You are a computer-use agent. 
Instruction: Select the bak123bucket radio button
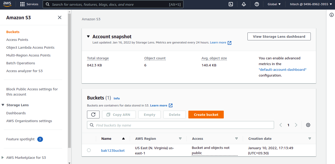[89, 150]
